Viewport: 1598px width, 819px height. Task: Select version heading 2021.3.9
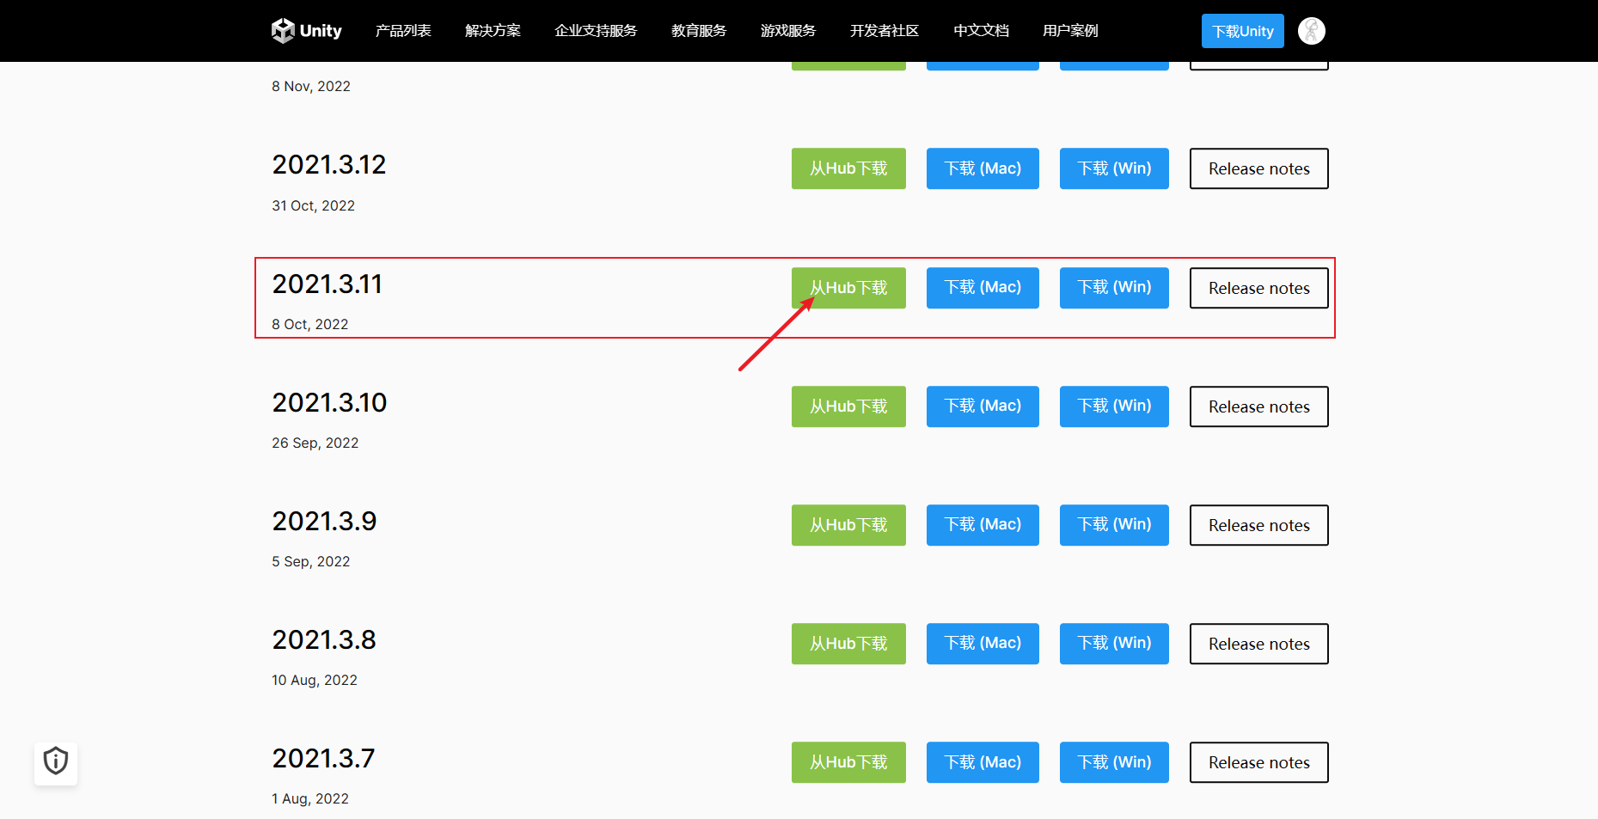tap(324, 522)
